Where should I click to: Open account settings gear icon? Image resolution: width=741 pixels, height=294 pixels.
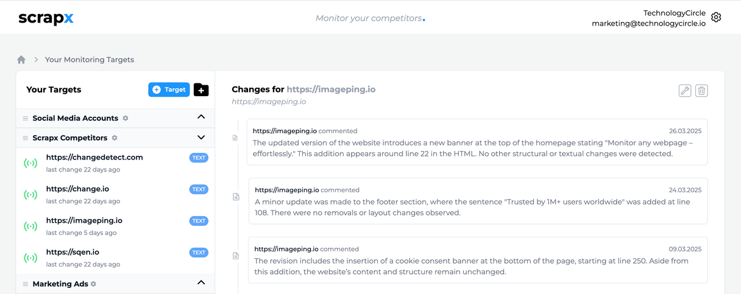tap(716, 18)
